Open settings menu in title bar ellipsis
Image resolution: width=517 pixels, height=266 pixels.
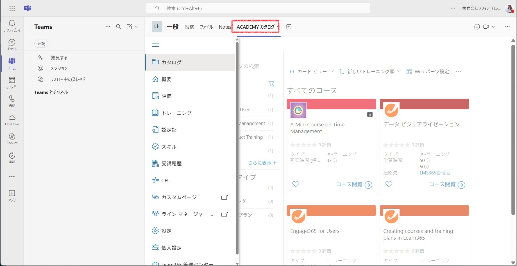(453, 8)
